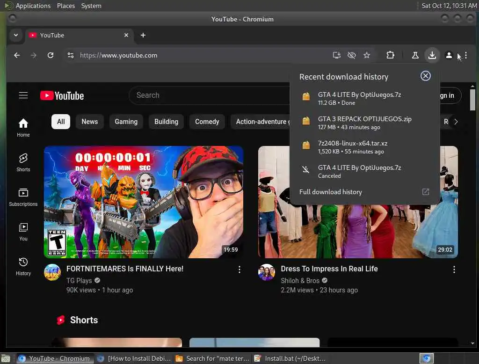Click the external link icon for download history

point(426,192)
